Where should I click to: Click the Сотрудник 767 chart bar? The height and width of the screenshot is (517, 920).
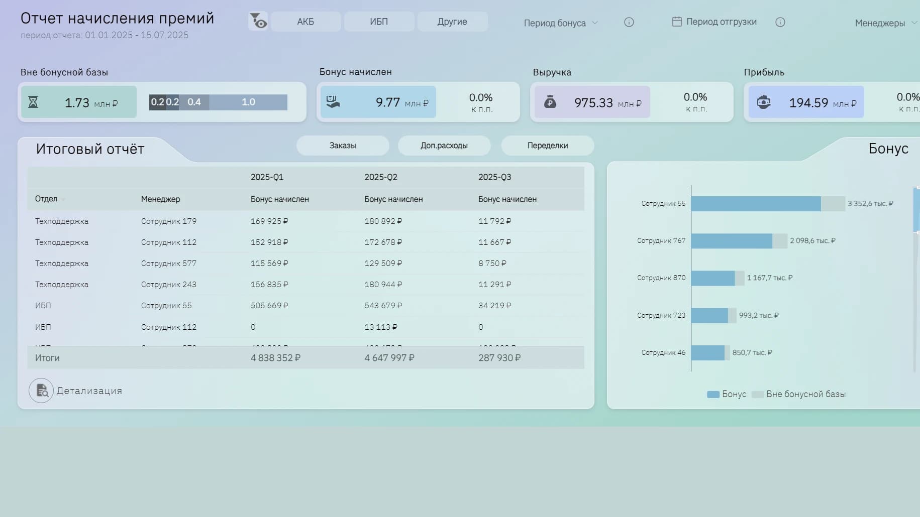[x=732, y=241]
